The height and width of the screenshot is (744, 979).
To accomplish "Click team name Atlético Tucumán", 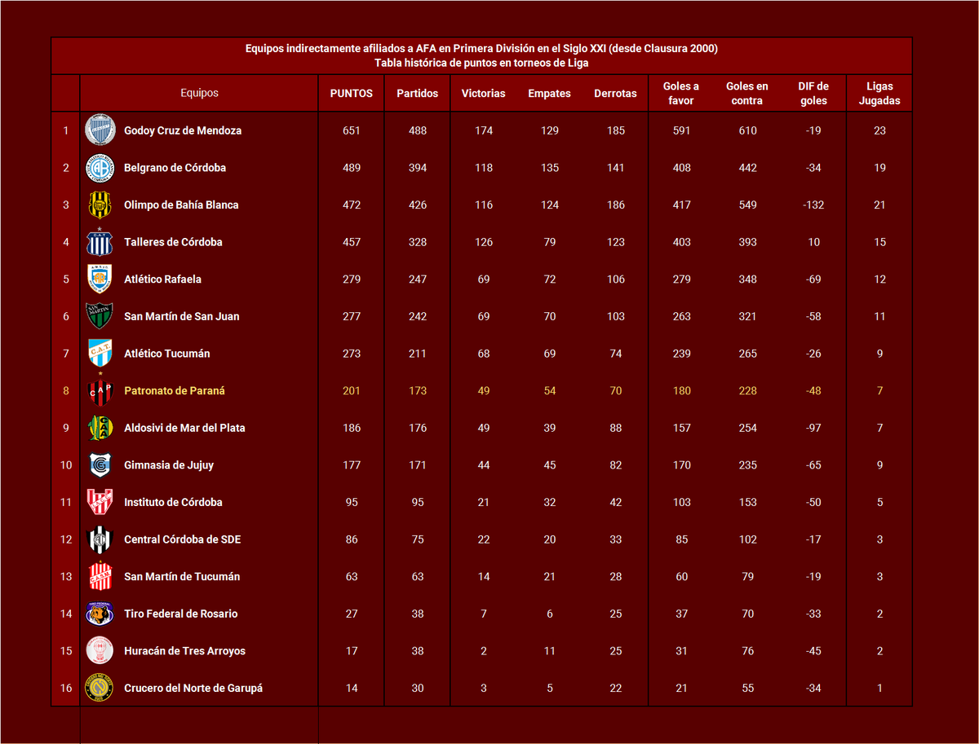I will (x=167, y=354).
